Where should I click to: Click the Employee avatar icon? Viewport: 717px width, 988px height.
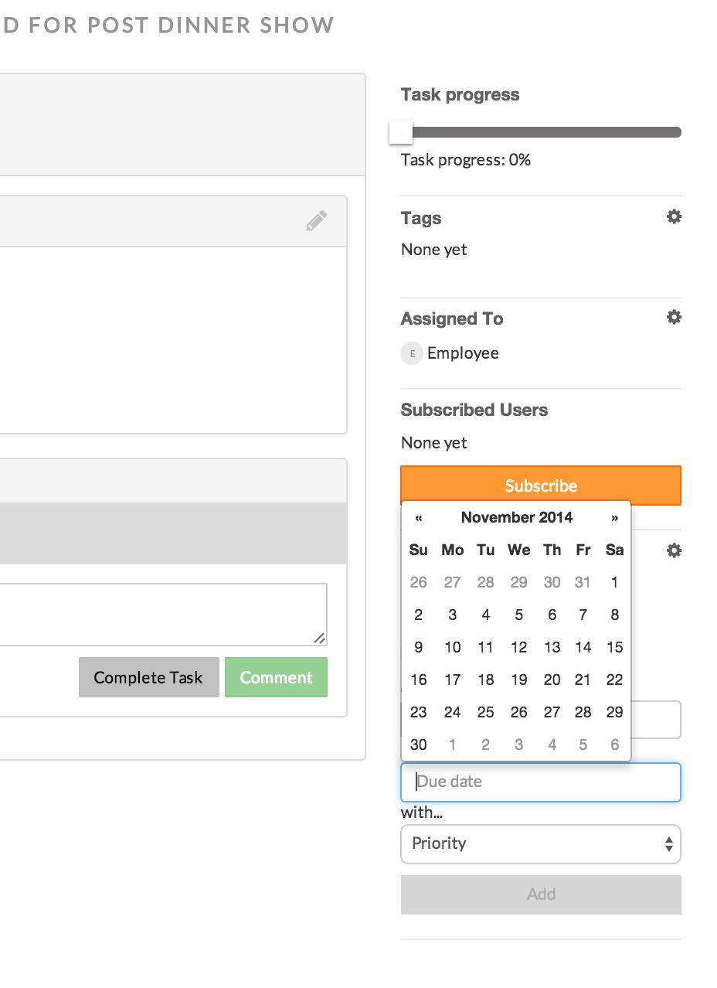point(411,353)
